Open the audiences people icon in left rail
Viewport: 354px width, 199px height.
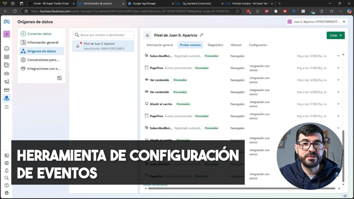7,73
